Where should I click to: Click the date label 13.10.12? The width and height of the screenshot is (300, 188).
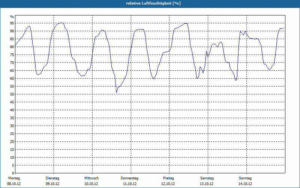(207, 184)
